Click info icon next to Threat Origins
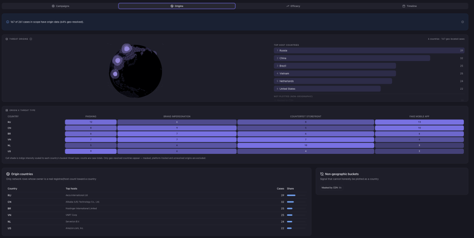The width and height of the screenshot is (474, 238). pyautogui.click(x=31, y=39)
